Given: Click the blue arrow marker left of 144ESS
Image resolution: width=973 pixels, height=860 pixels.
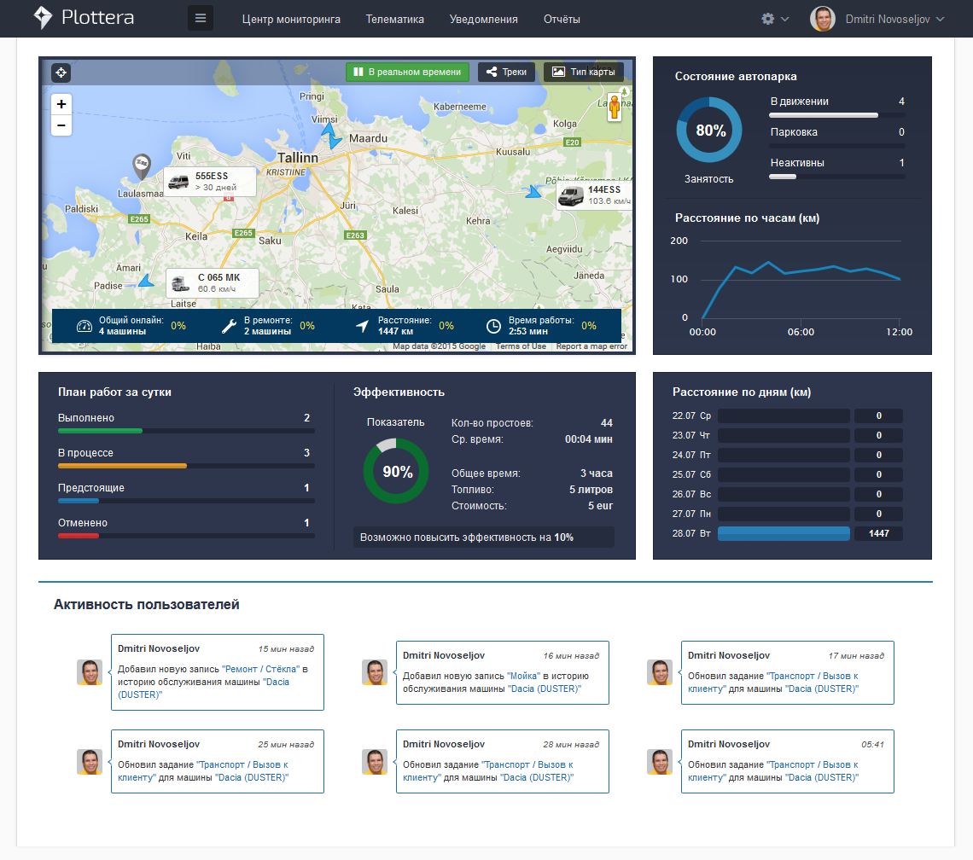Looking at the screenshot, I should click(533, 192).
